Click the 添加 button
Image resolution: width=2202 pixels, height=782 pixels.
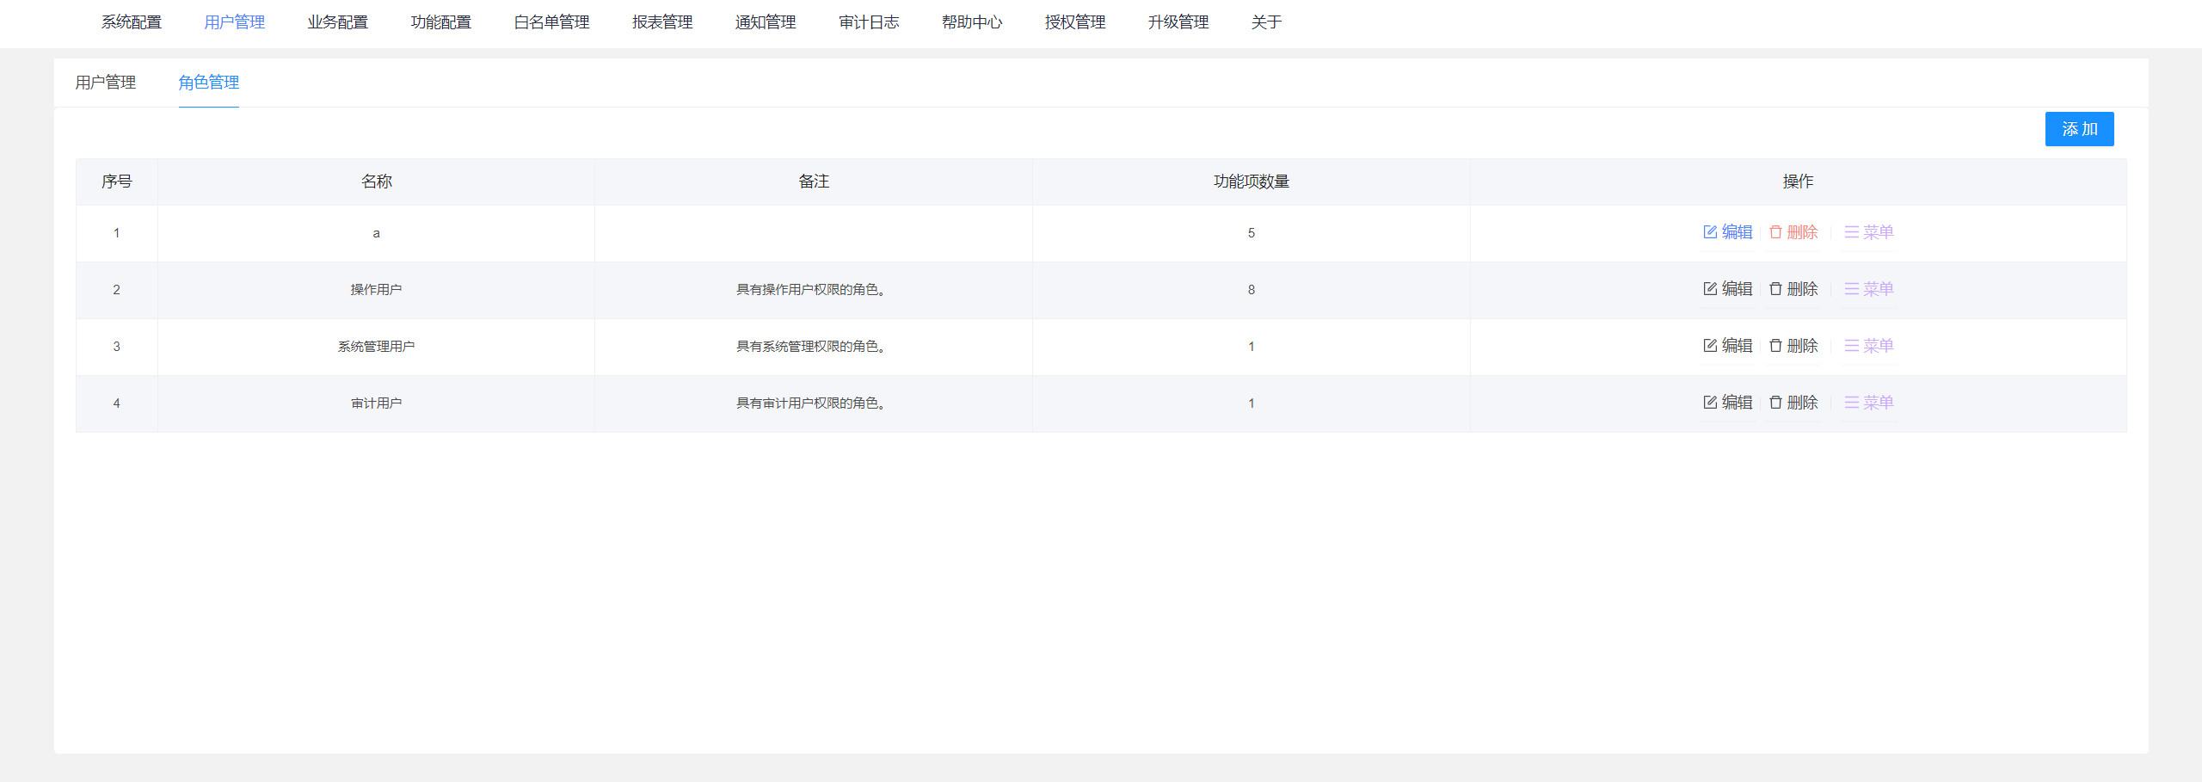2079,129
